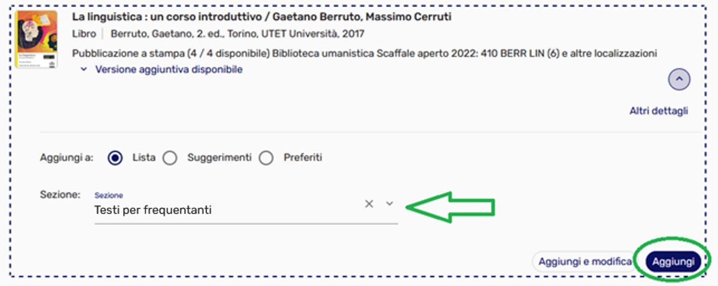Click the 'Aggiungi a:' label
718x286 pixels.
66,158
